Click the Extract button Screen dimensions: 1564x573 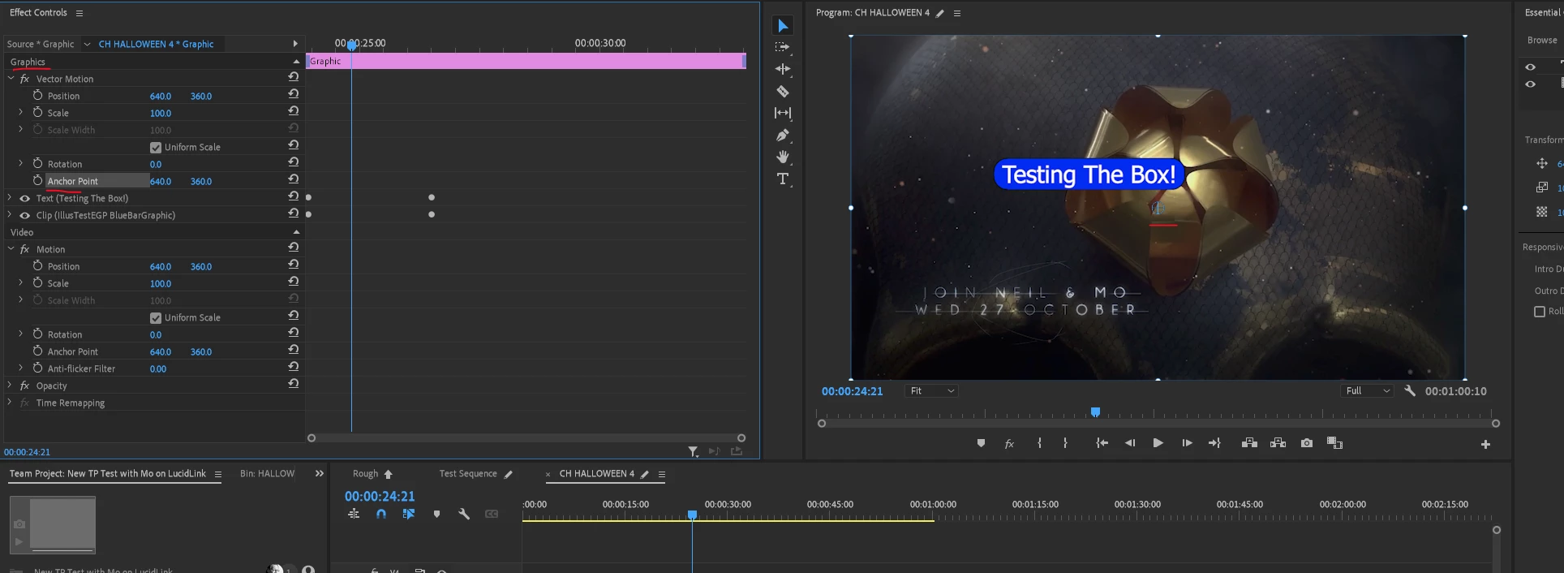(1278, 443)
